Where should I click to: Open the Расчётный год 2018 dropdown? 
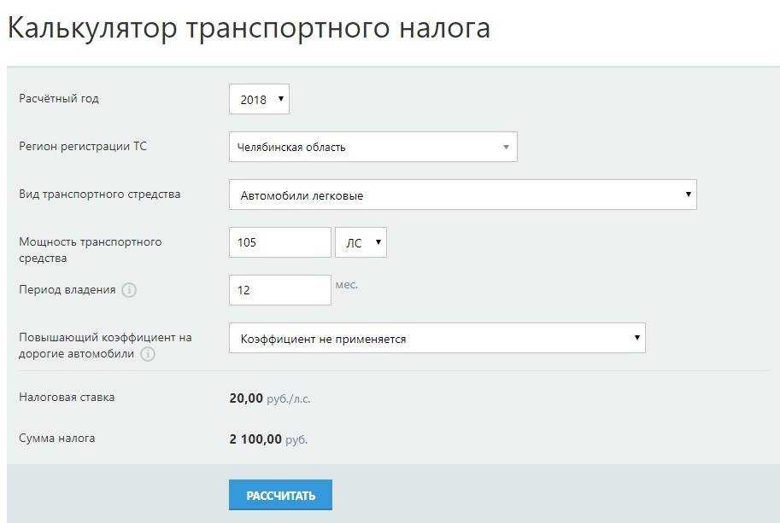(259, 99)
